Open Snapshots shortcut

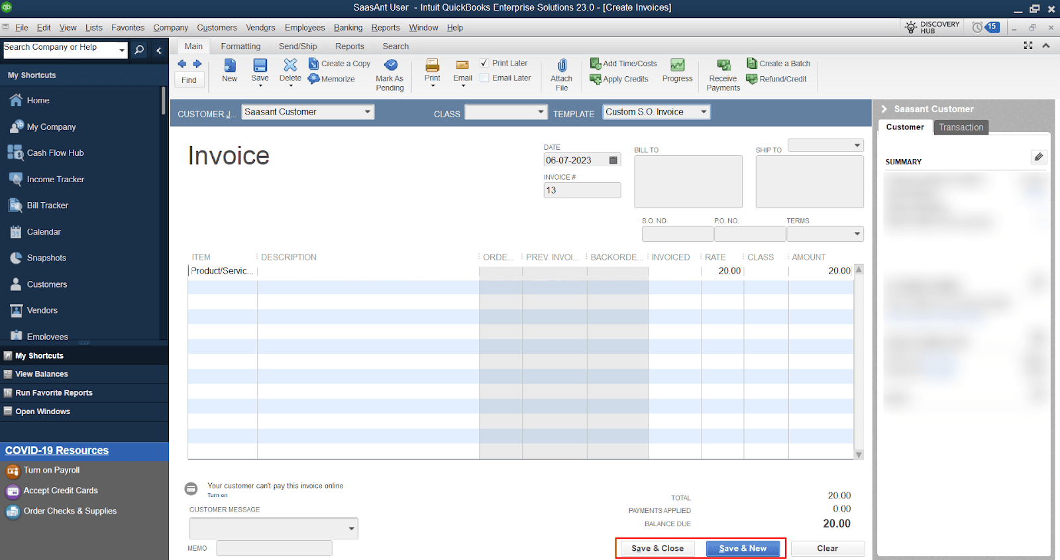point(38,258)
